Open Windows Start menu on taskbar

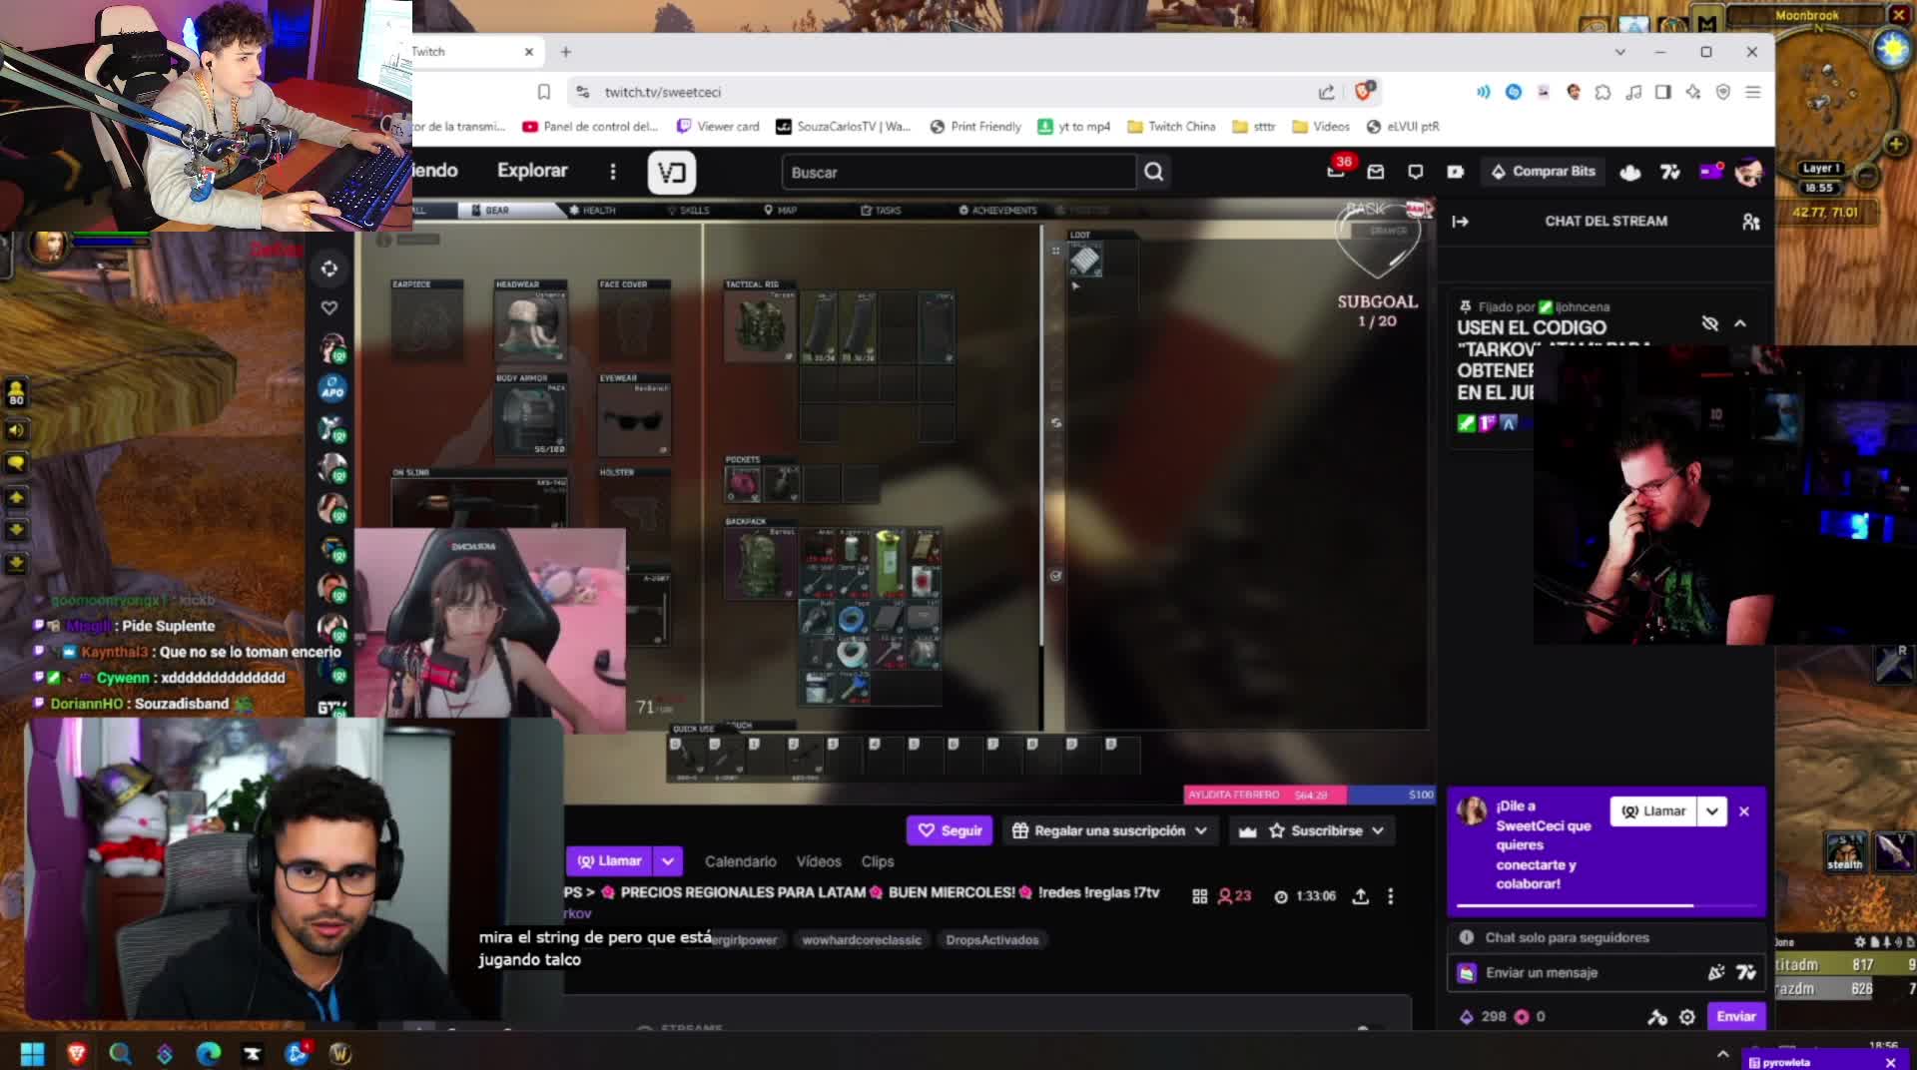pyautogui.click(x=32, y=1053)
